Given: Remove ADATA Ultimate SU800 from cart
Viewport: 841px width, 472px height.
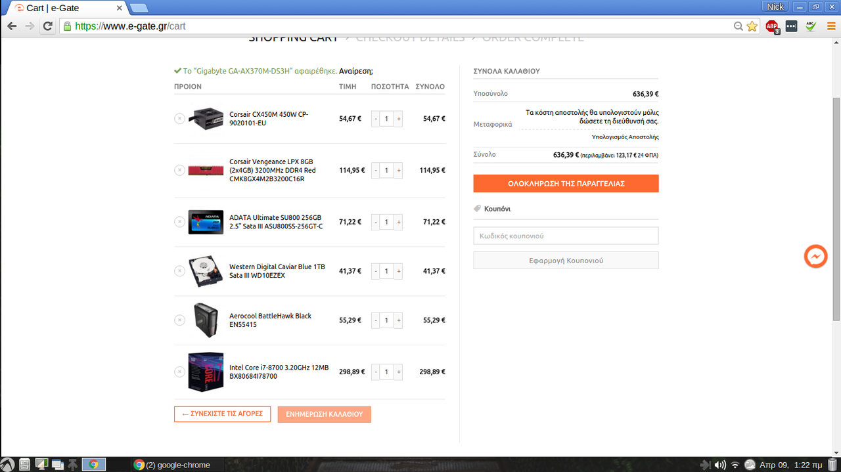Looking at the screenshot, I should (179, 222).
